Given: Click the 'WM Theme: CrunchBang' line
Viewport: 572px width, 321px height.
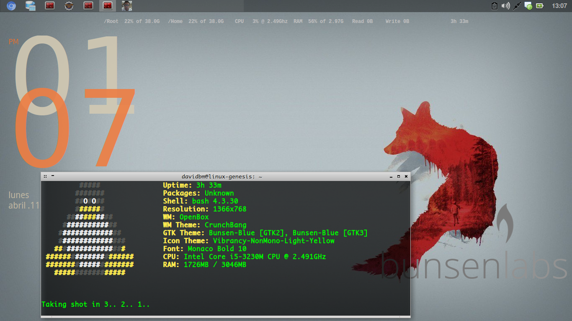Looking at the screenshot, I should pyautogui.click(x=205, y=225).
